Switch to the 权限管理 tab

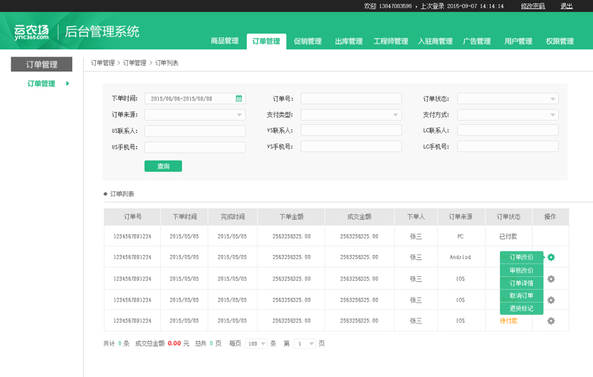(x=559, y=41)
